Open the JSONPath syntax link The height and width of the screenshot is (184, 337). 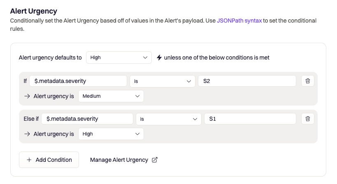click(239, 20)
